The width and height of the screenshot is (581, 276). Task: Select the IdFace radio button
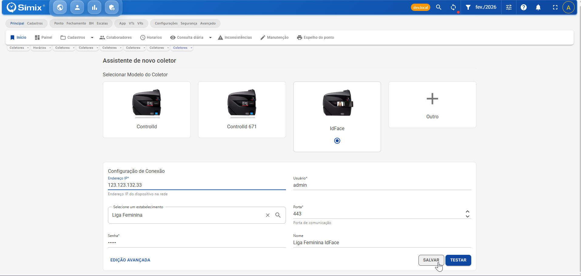click(x=337, y=141)
